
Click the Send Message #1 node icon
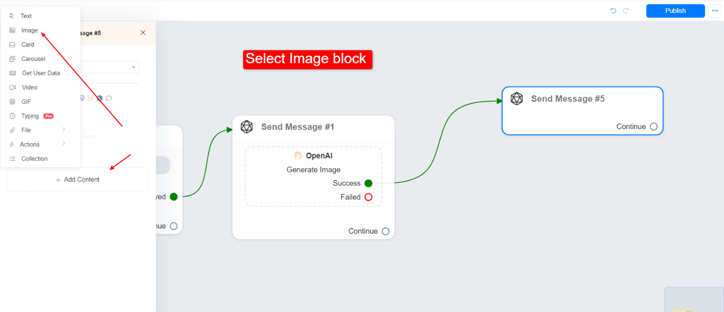tap(246, 127)
